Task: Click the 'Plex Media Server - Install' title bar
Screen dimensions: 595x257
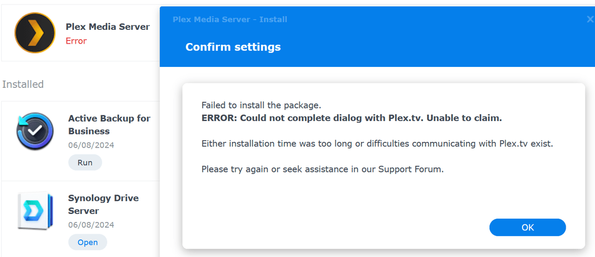Action: pos(230,19)
